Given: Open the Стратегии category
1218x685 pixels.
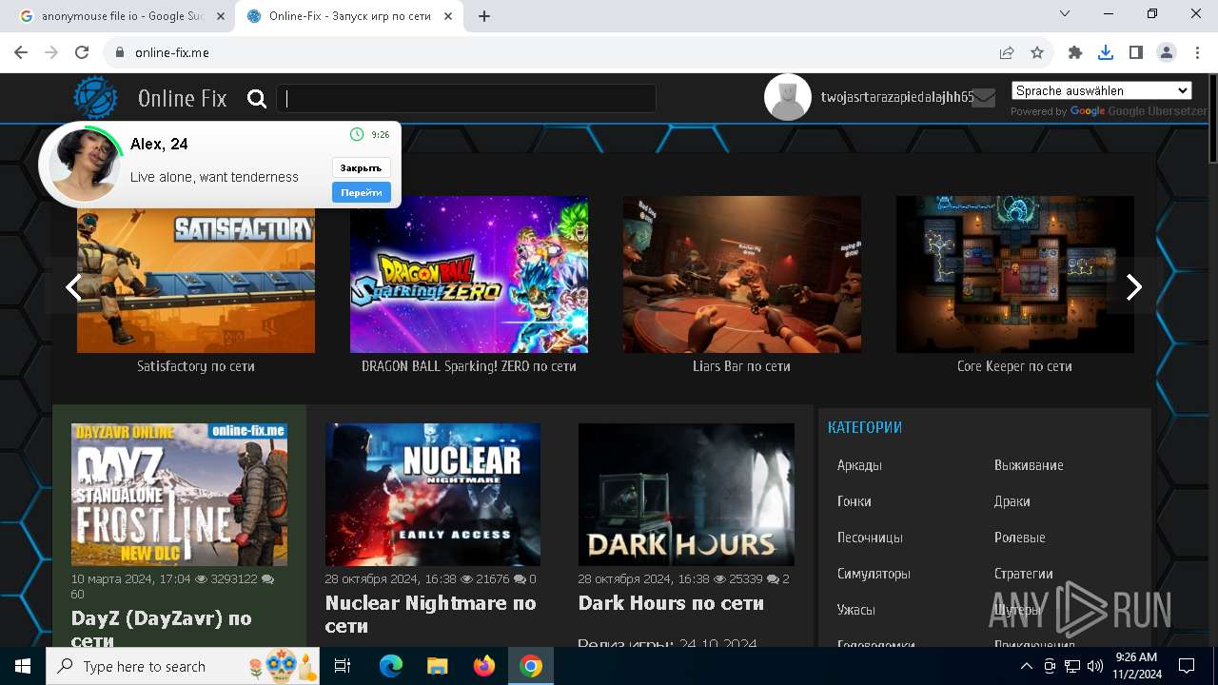Looking at the screenshot, I should click(x=1024, y=574).
